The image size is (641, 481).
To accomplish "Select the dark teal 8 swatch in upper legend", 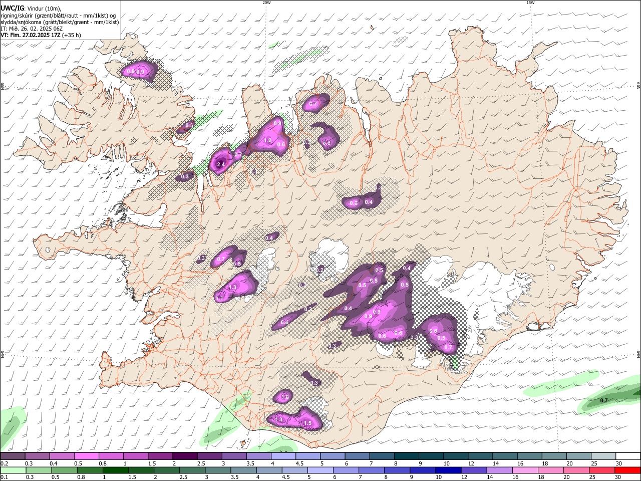I will 407,456.
